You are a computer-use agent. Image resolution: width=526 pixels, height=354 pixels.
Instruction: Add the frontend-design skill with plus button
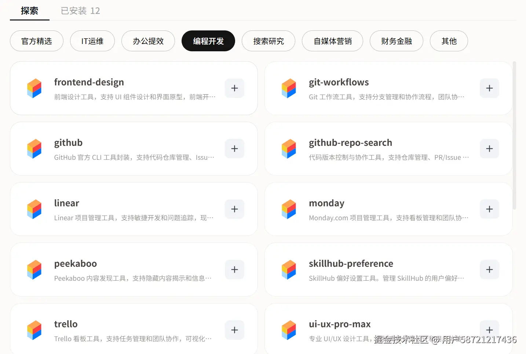point(235,88)
